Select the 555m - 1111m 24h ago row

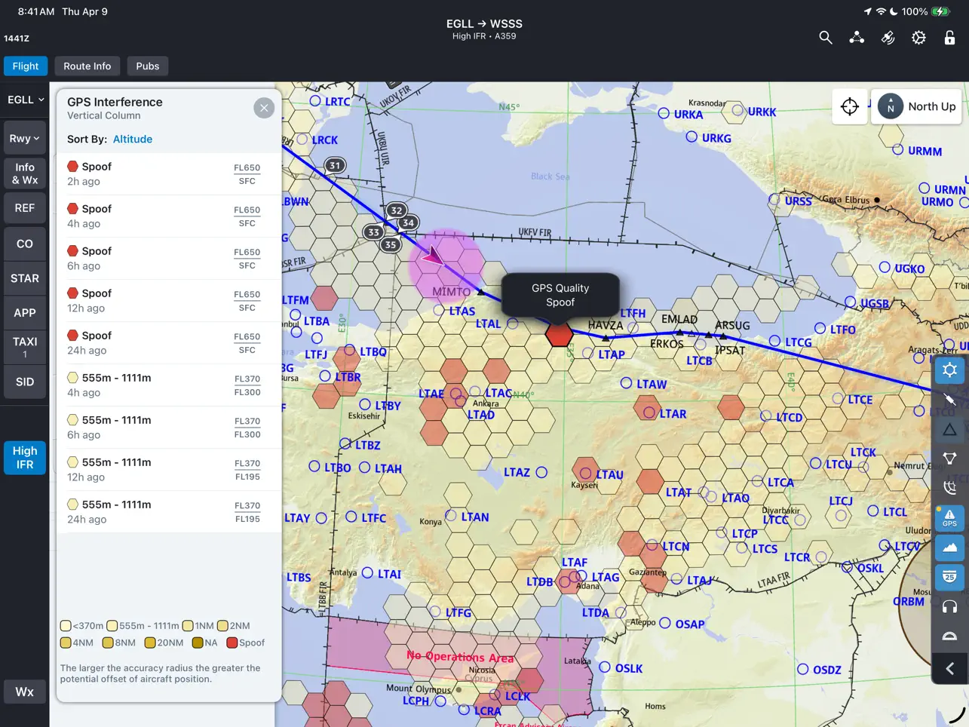[169, 512]
